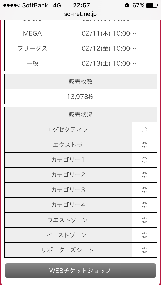Screen dimensions: 161x285
Task: Tap the 販売枚数 section header
Action: (x=80, y=82)
